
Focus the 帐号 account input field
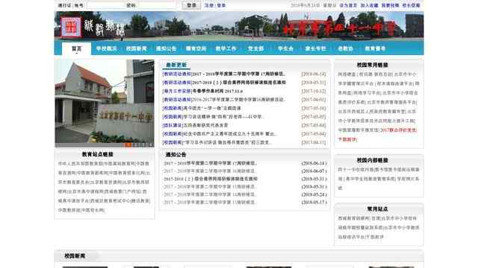coord(105,5)
